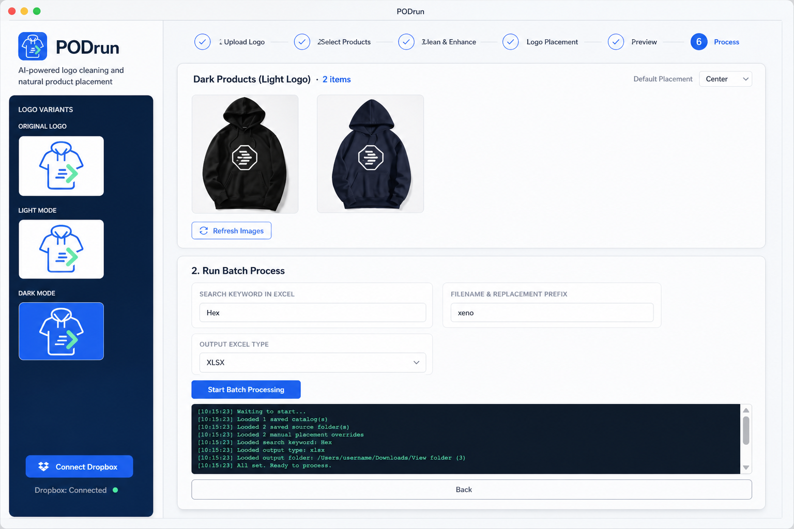This screenshot has width=794, height=529.
Task: Click the Upload Logo step checkmark circle
Action: click(203, 42)
